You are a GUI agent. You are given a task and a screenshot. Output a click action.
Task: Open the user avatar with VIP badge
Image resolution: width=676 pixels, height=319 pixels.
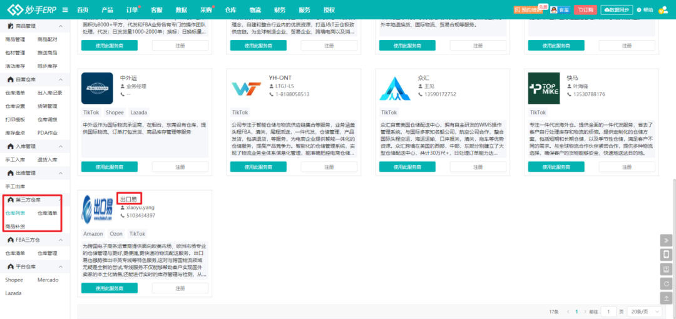[663, 10]
